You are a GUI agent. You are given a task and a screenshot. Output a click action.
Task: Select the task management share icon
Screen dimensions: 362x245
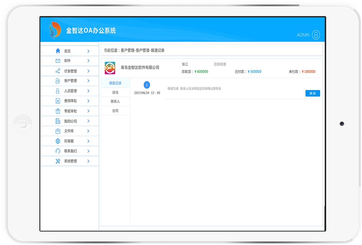tap(58, 71)
